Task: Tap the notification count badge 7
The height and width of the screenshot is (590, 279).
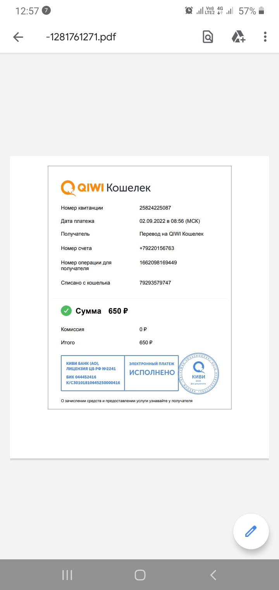Action: [46, 10]
